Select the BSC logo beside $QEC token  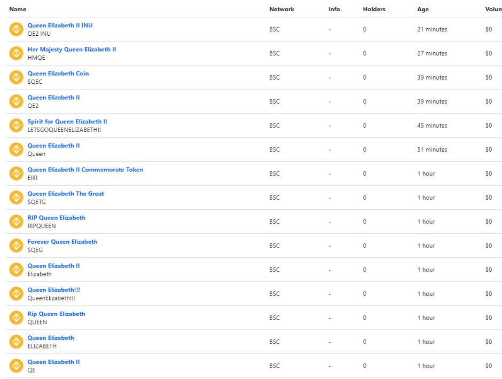click(17, 77)
